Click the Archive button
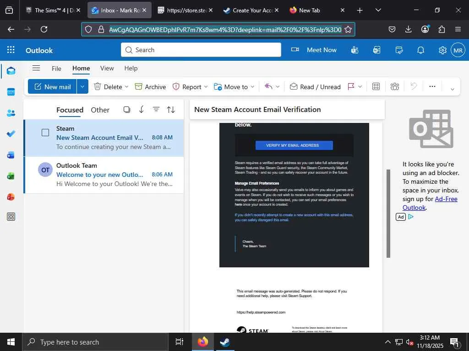469x351 pixels. click(150, 86)
